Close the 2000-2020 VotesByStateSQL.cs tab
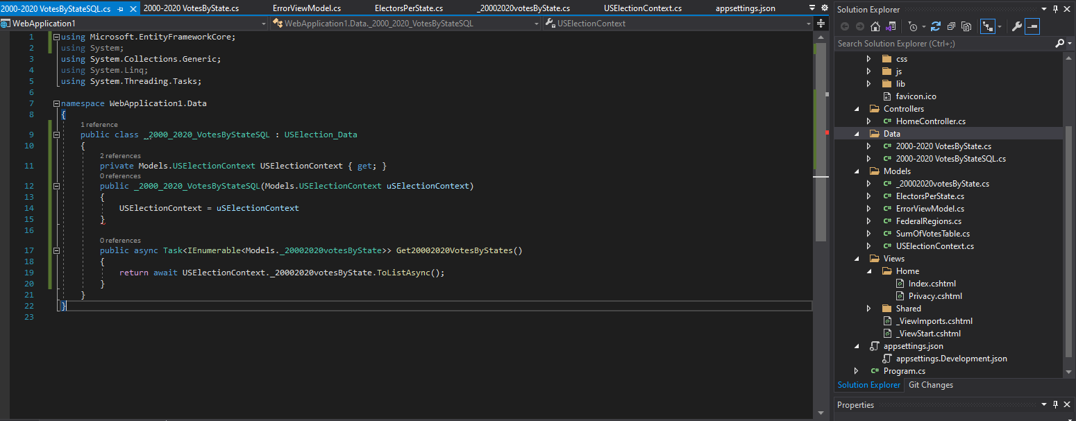Screen dimensions: 1076x421 point(133,9)
